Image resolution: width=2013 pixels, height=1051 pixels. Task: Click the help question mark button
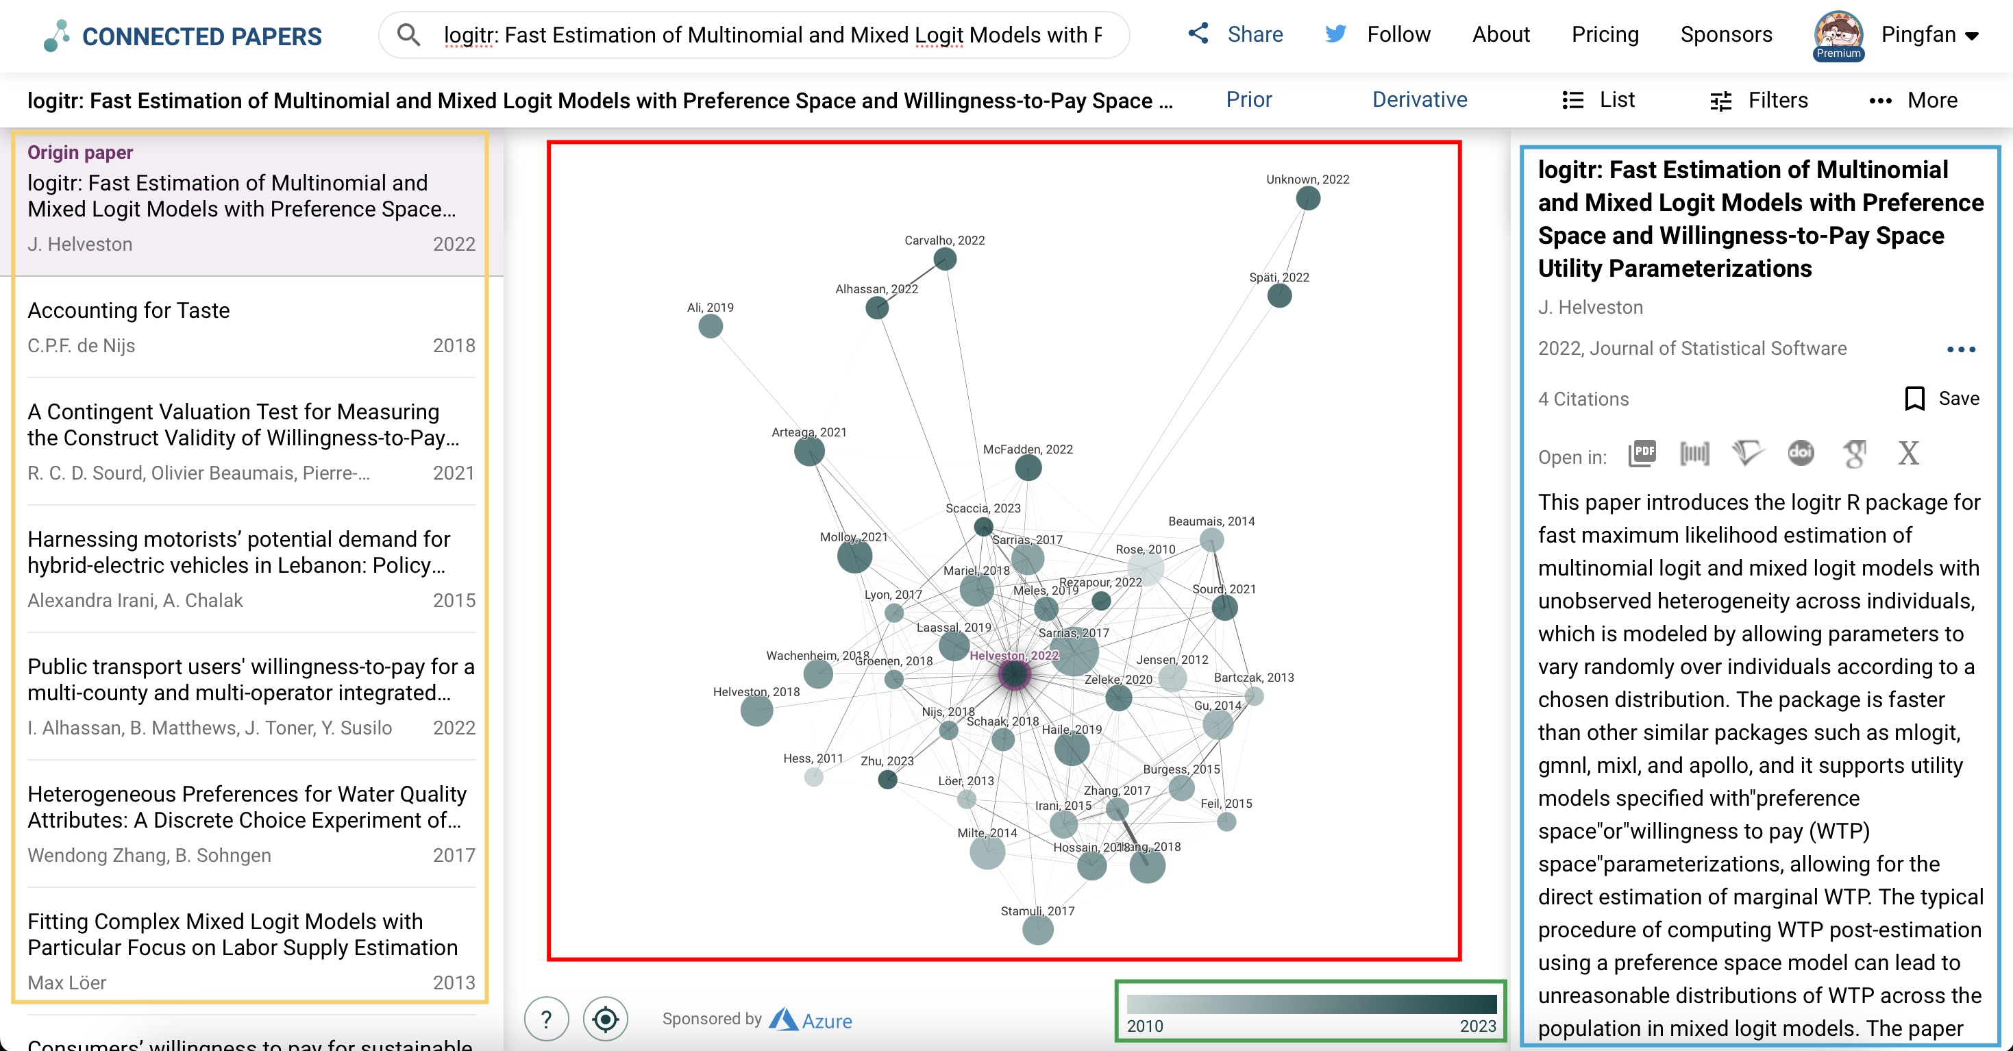coord(546,1019)
